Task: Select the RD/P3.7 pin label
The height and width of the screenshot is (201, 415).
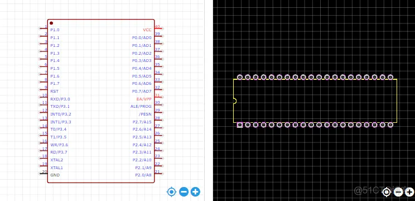Action: tap(59, 152)
